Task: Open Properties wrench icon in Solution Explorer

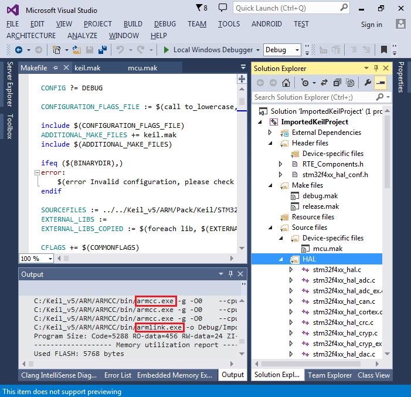Action: (x=368, y=83)
